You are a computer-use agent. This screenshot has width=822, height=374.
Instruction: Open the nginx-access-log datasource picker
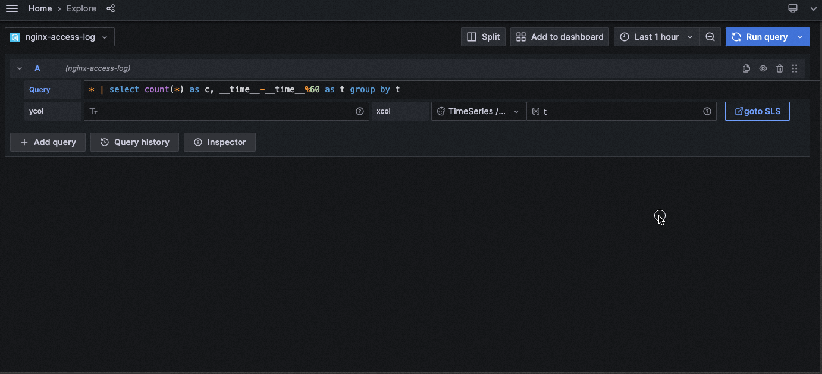[x=59, y=36]
